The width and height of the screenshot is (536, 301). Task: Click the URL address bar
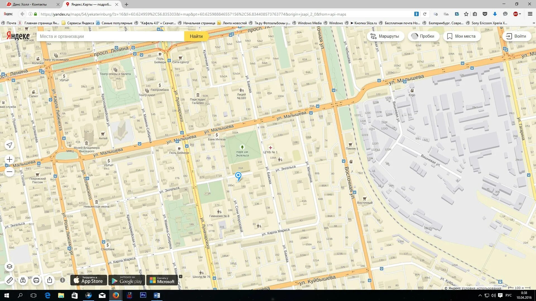(223, 14)
